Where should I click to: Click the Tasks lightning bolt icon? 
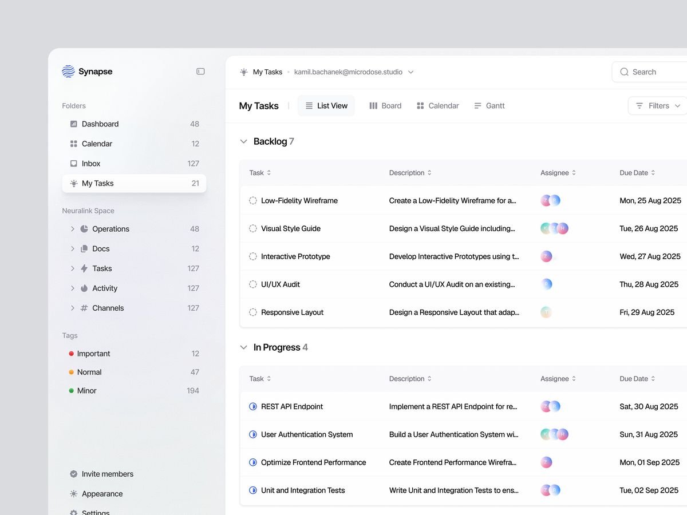pos(84,268)
